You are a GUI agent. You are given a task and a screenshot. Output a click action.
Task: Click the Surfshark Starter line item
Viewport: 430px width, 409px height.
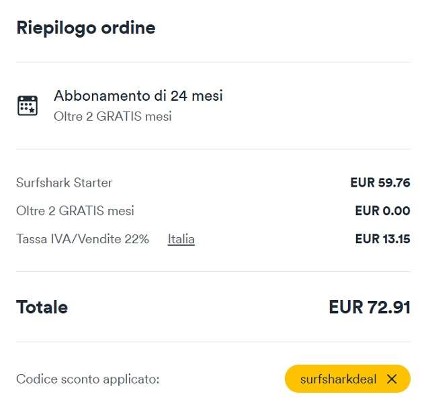[x=64, y=183]
